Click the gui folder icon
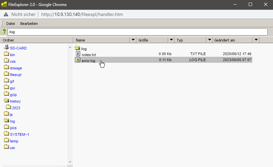 (x=6, y=87)
